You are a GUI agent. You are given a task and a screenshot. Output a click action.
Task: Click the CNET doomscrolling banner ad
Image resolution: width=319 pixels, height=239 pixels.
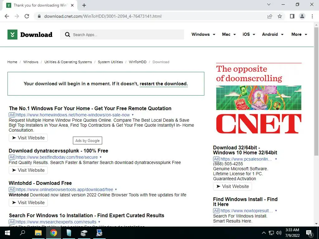(259, 98)
